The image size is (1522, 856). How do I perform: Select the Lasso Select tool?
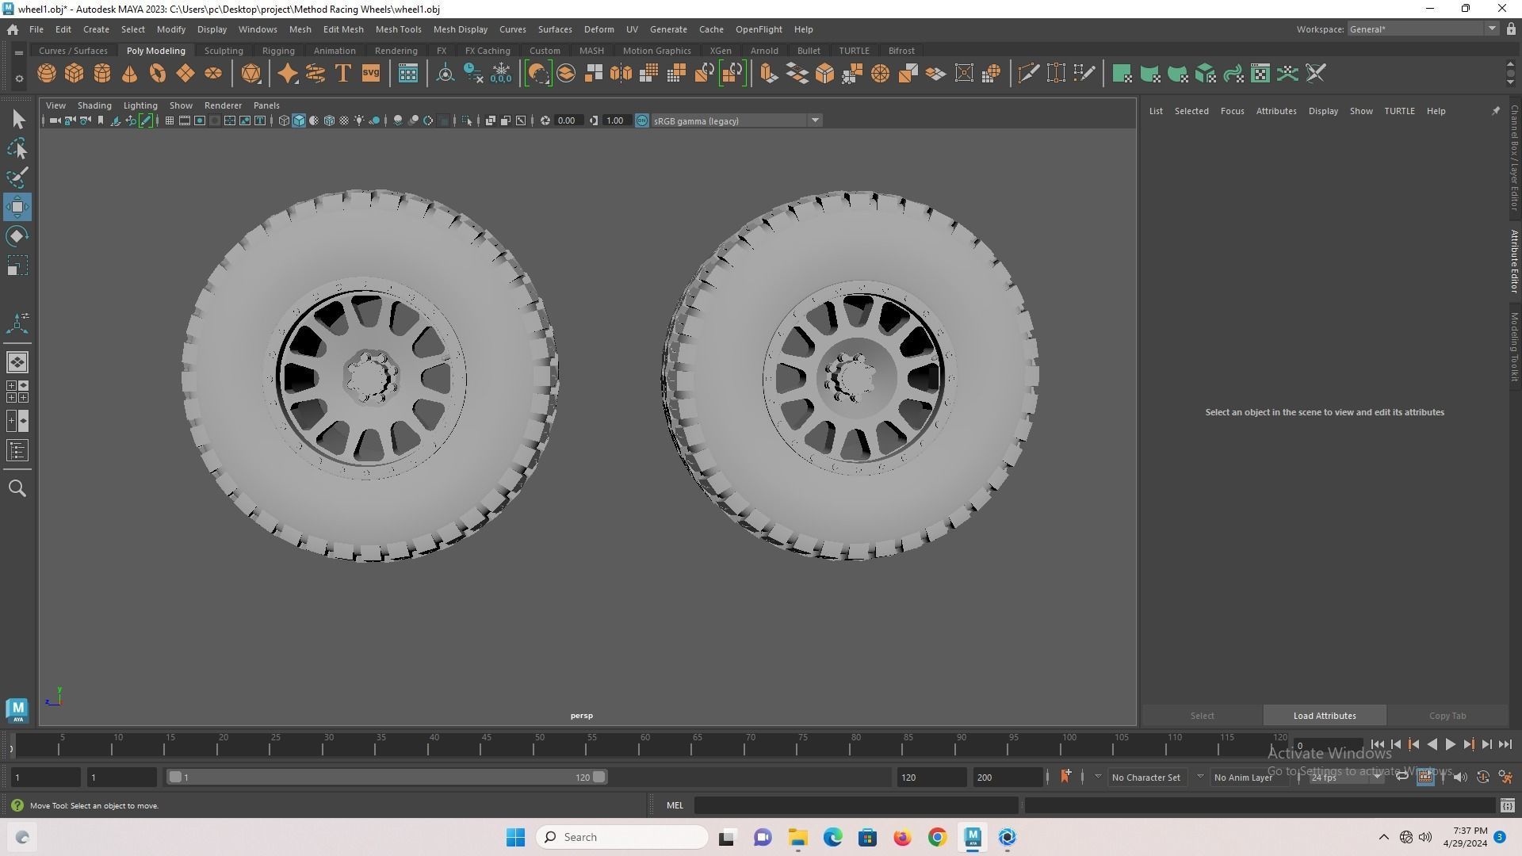(x=17, y=149)
